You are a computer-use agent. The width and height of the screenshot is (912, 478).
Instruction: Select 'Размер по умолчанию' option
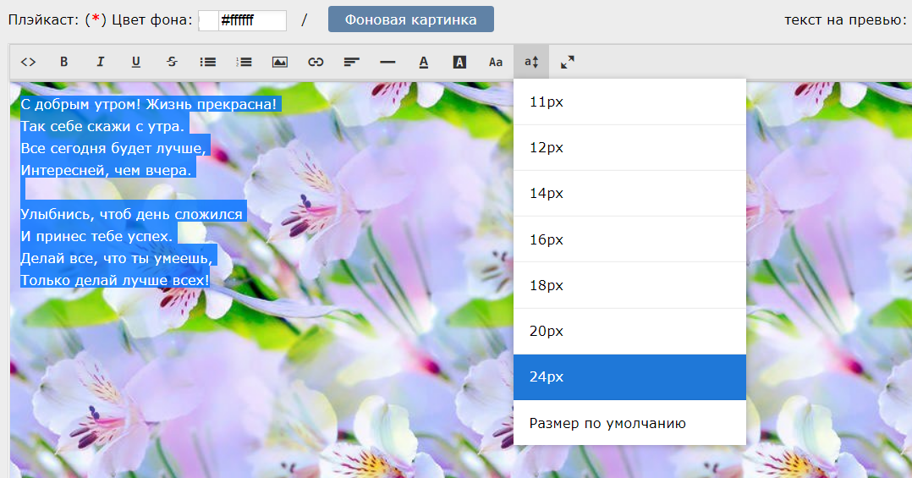(x=607, y=423)
